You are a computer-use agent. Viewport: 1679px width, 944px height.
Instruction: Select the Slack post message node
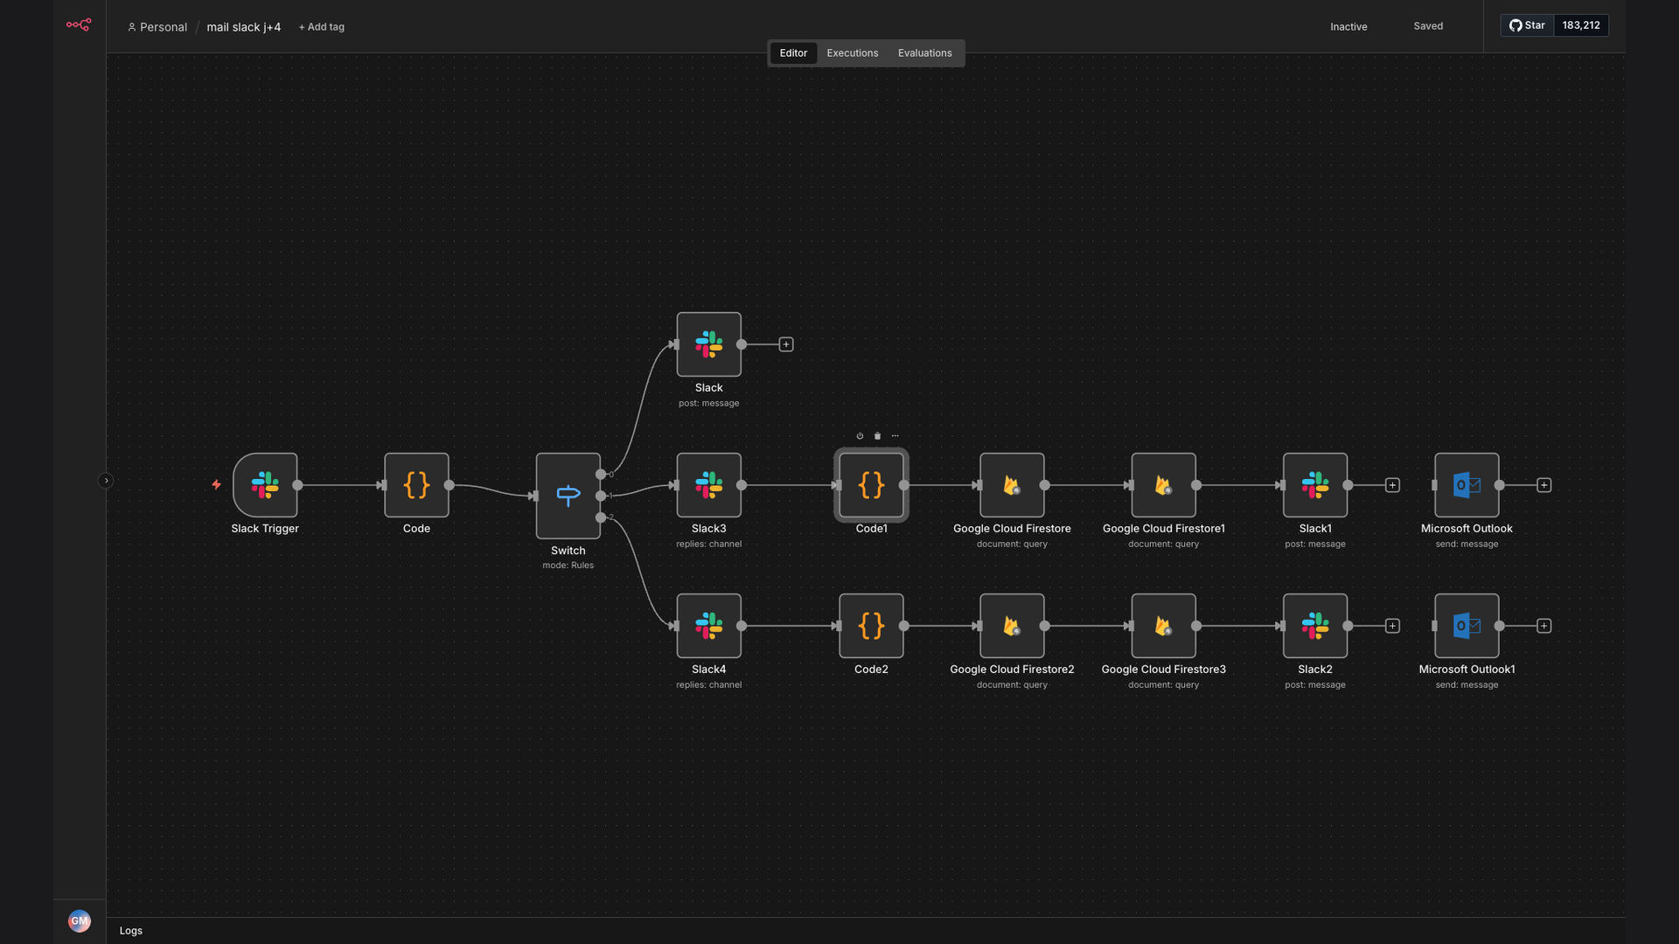pos(709,344)
